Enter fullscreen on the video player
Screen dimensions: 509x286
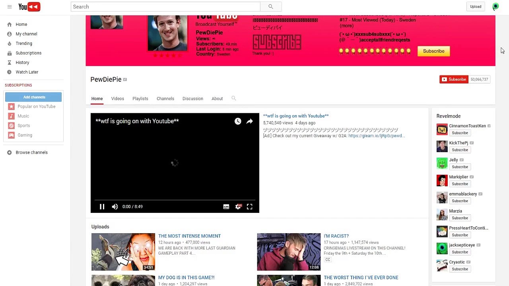[x=250, y=207]
